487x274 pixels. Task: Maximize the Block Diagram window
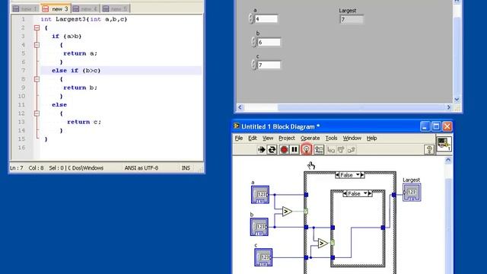pos(436,126)
